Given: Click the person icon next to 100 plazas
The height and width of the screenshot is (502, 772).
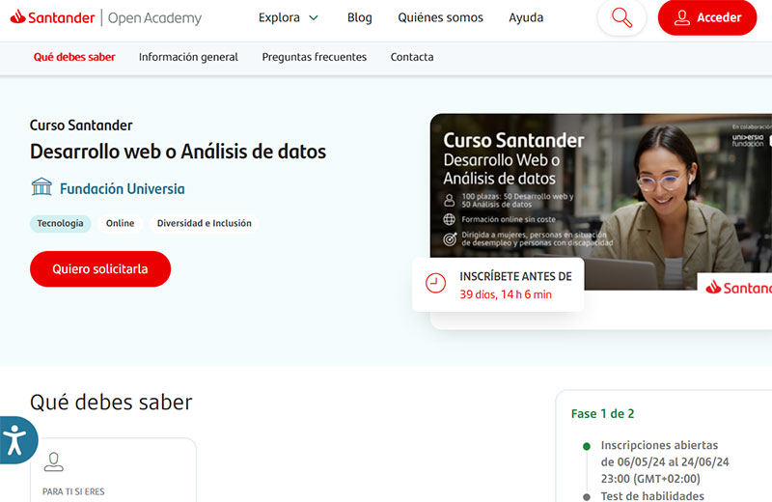Looking at the screenshot, I should (449, 200).
